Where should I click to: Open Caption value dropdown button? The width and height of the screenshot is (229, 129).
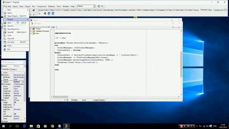(x=22, y=82)
